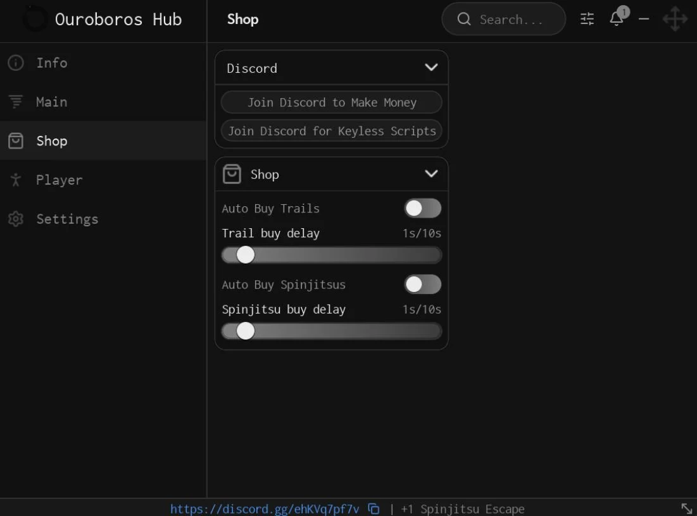This screenshot has height=516, width=697.
Task: Enable the Auto Buy Trails toggle
Action: pyautogui.click(x=422, y=208)
